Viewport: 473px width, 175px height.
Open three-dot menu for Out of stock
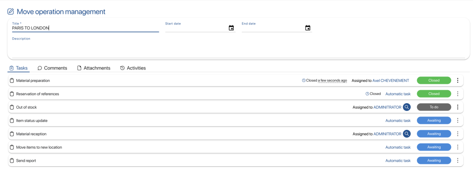pos(458,107)
